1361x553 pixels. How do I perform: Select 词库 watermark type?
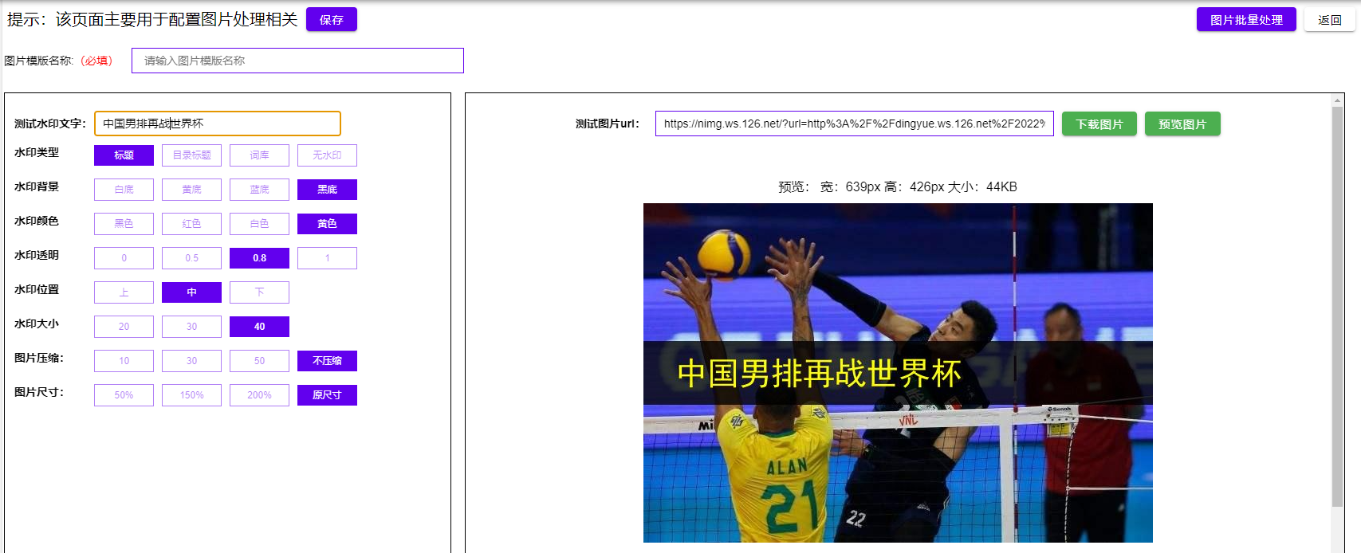click(259, 155)
